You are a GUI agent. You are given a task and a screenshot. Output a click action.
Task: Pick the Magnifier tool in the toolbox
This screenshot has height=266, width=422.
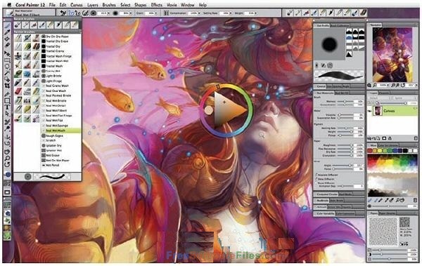pos(7,158)
